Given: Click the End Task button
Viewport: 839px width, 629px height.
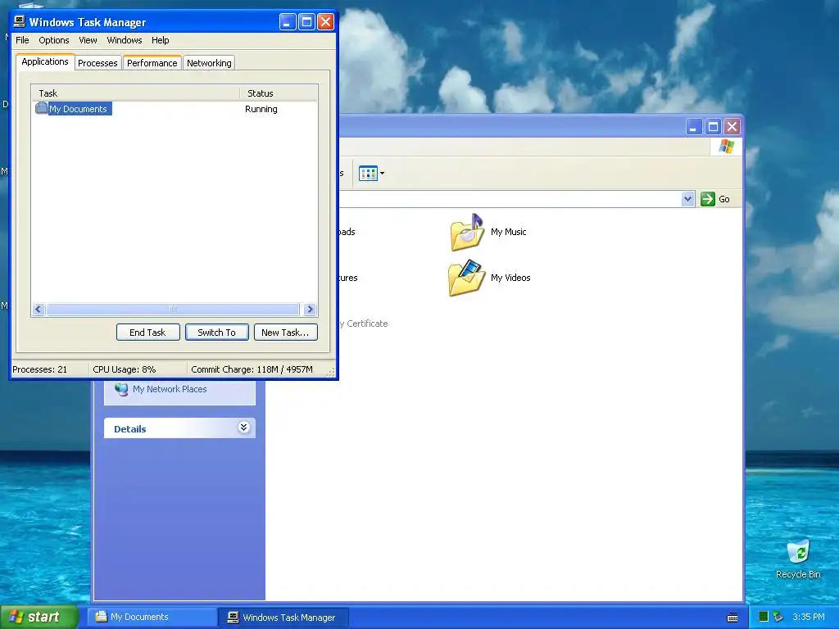Looking at the screenshot, I should coord(147,333).
